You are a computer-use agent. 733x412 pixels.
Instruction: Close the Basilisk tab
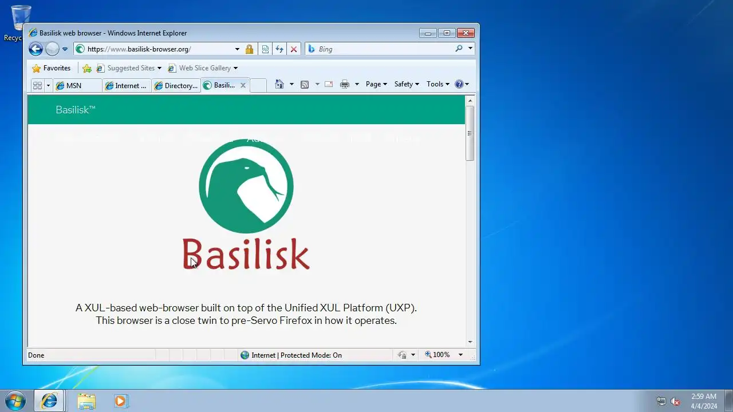[243, 85]
